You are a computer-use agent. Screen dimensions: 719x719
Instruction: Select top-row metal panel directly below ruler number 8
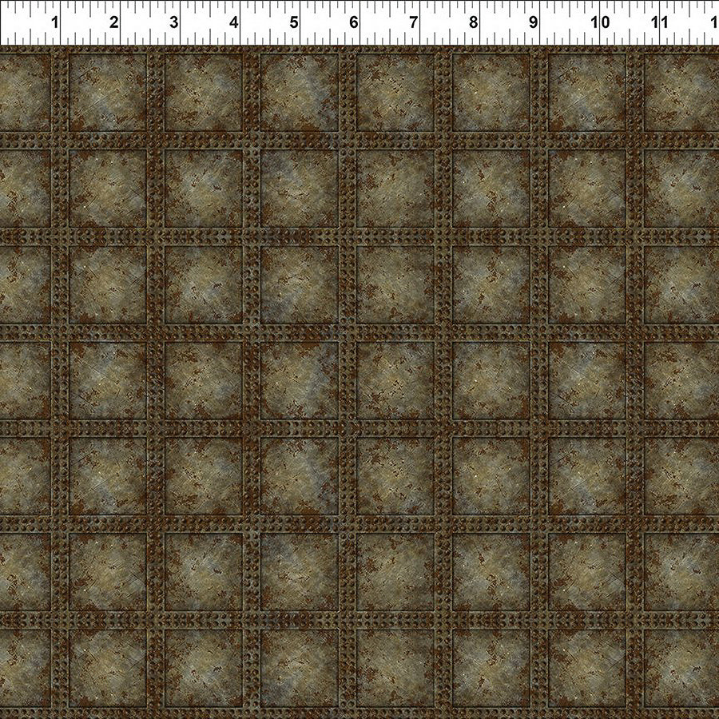pyautogui.click(x=491, y=92)
